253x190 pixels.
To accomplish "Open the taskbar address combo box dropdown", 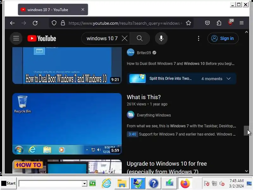I will [x=84, y=184].
